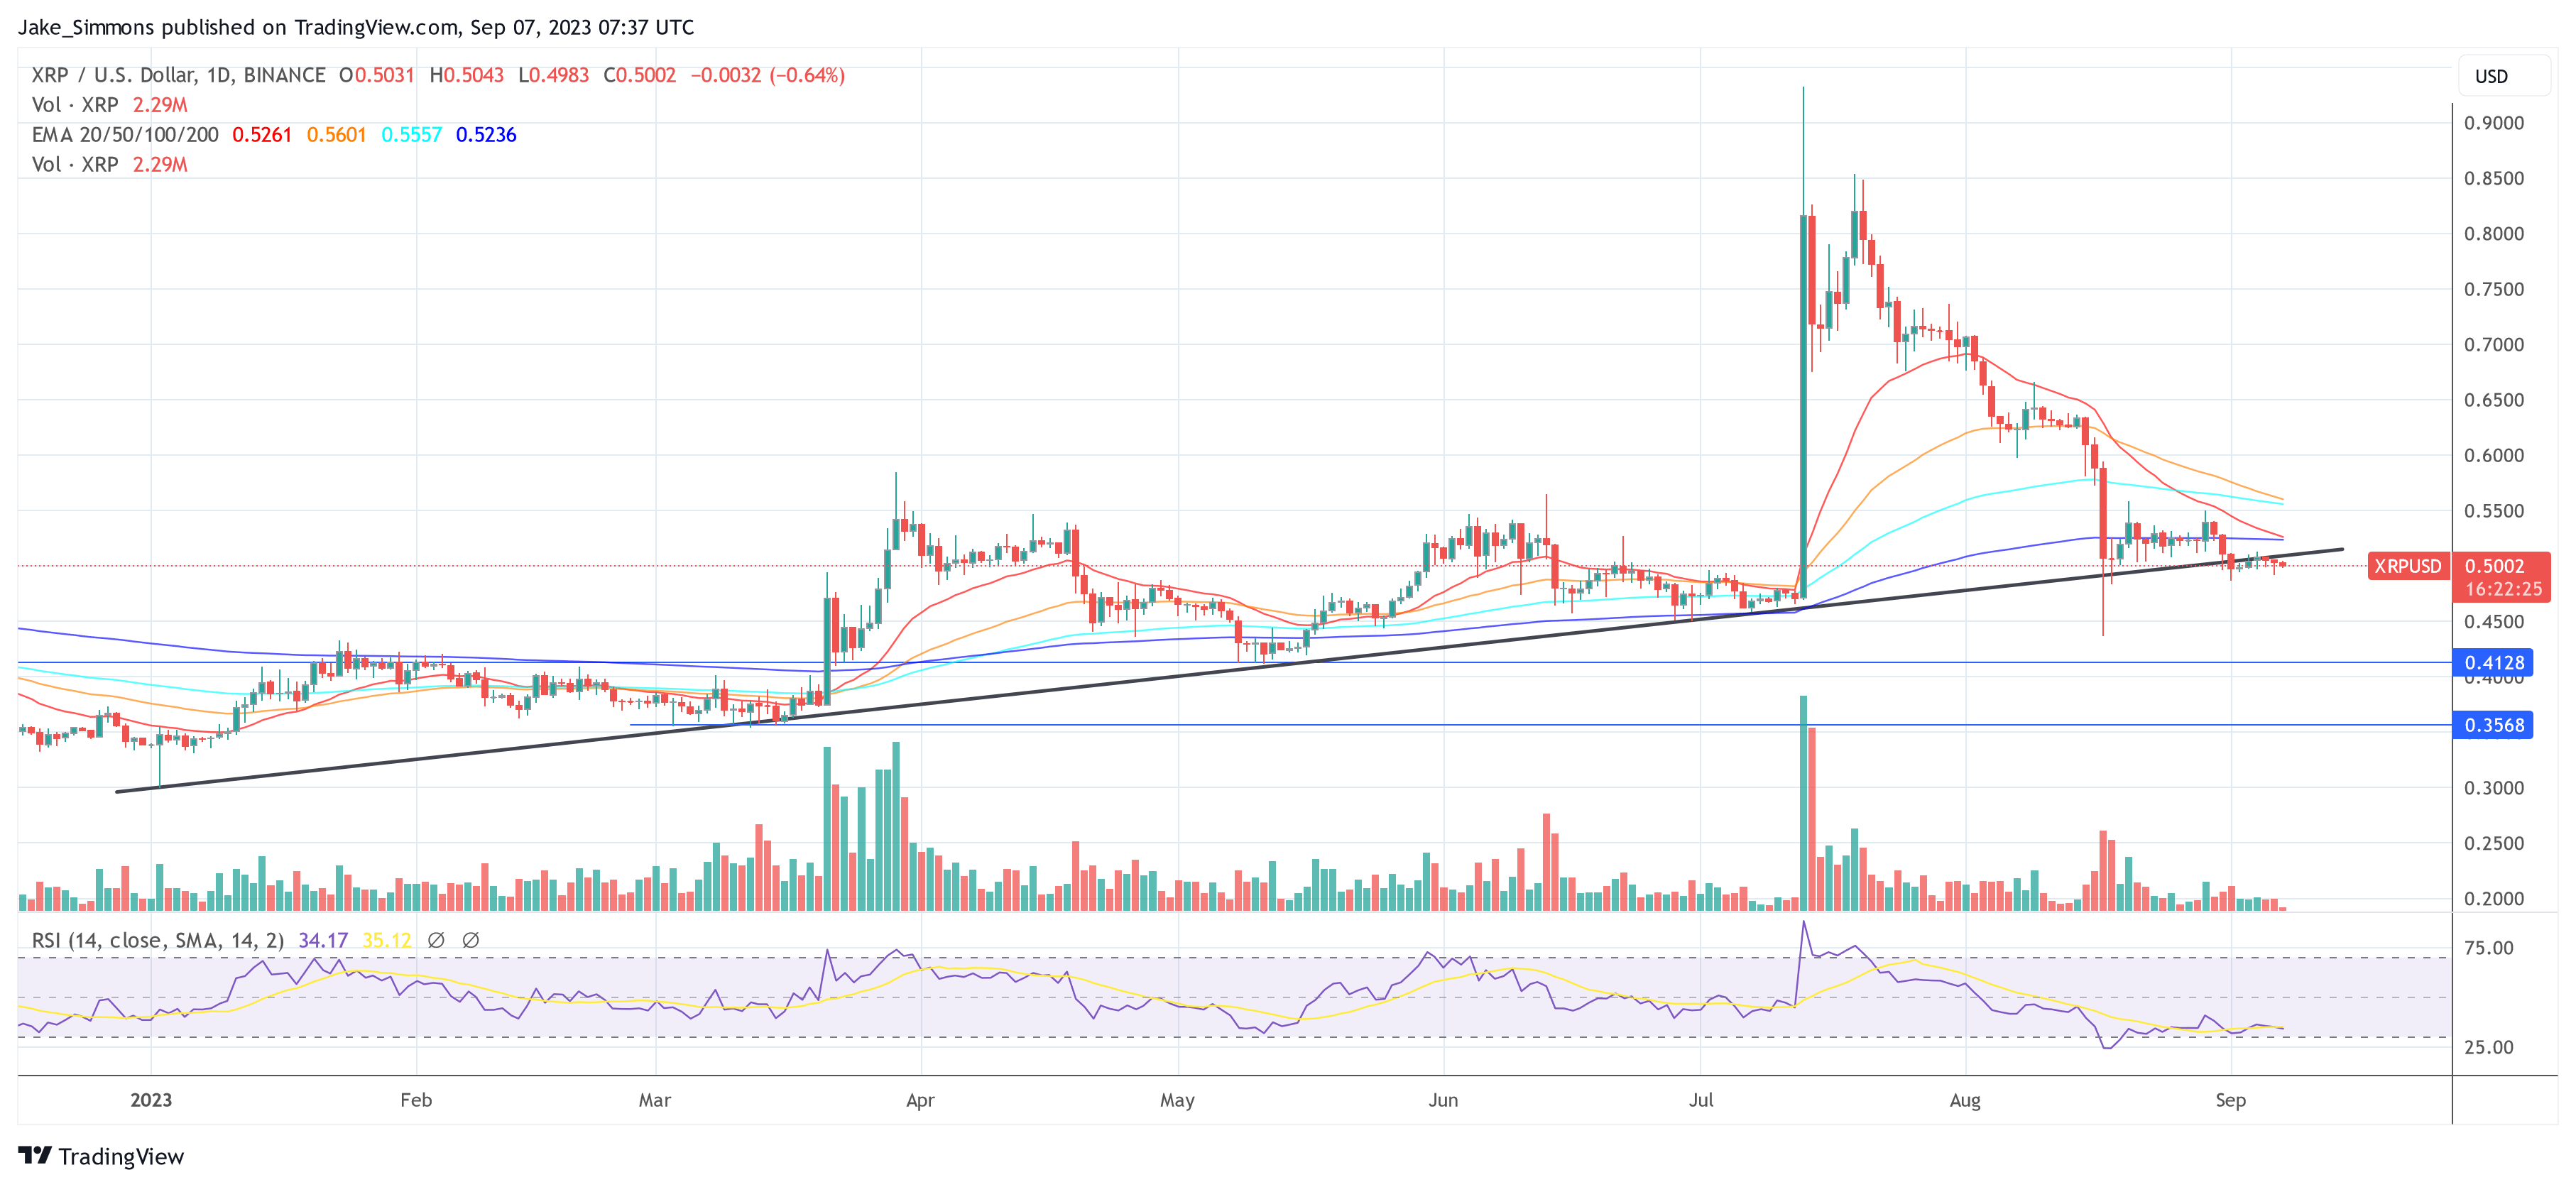Click the TradingView logo icon
The image size is (2576, 1187).
[35, 1155]
